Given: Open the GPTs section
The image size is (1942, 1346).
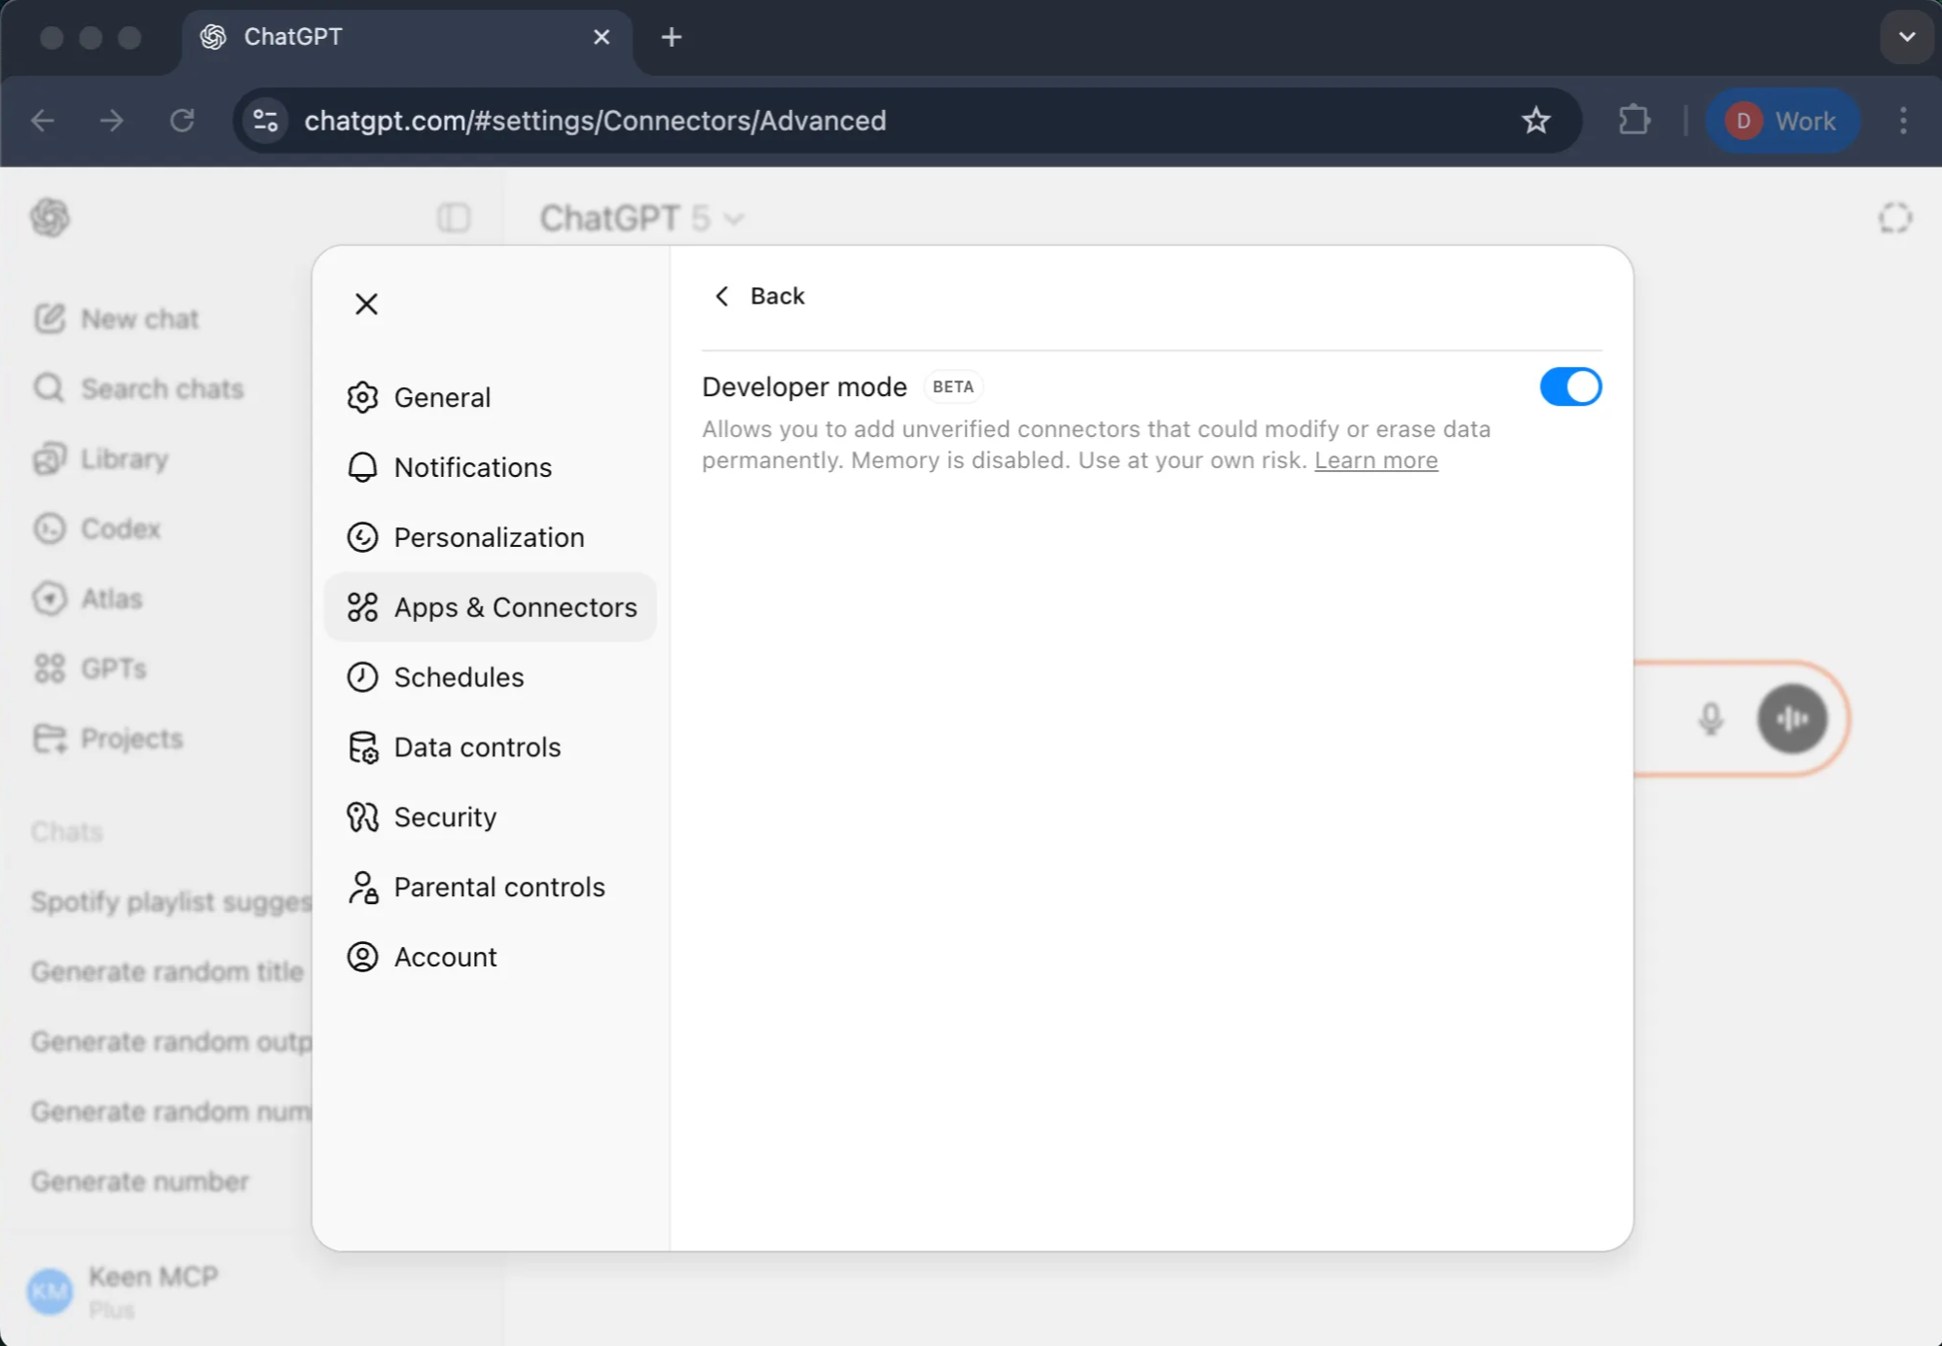Looking at the screenshot, I should point(51,669).
